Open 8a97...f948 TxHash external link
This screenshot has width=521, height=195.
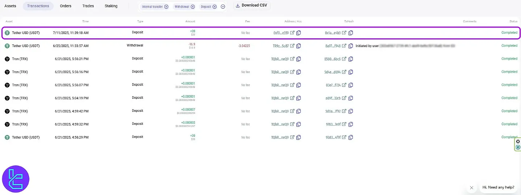(x=345, y=46)
